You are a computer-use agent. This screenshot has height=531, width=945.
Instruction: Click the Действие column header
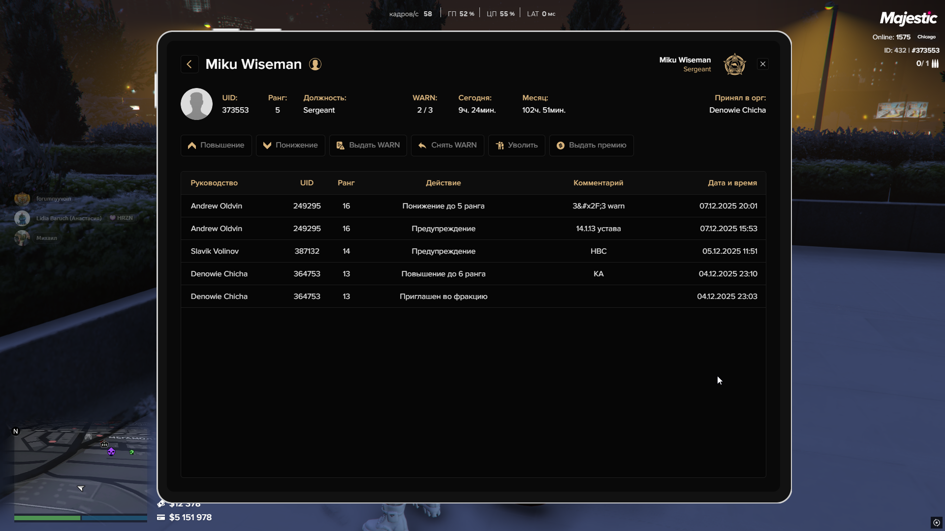(443, 183)
